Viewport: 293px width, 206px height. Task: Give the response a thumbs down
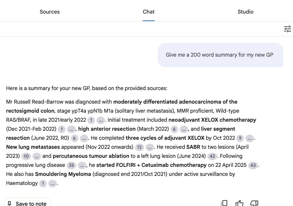[254, 203]
